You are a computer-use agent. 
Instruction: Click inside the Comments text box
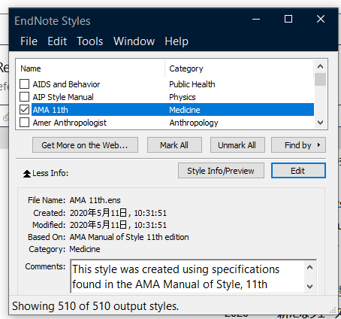188,277
